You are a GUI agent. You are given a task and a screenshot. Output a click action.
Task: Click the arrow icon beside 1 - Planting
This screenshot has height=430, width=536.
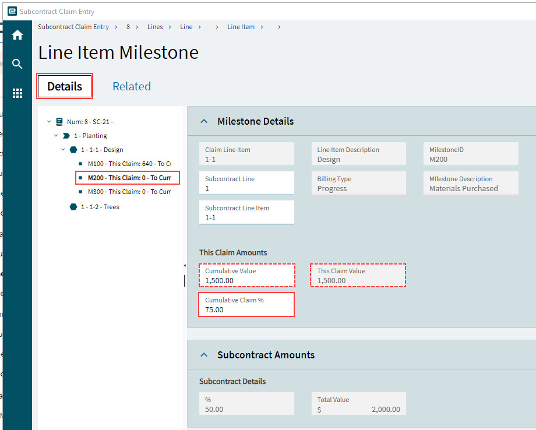66,136
